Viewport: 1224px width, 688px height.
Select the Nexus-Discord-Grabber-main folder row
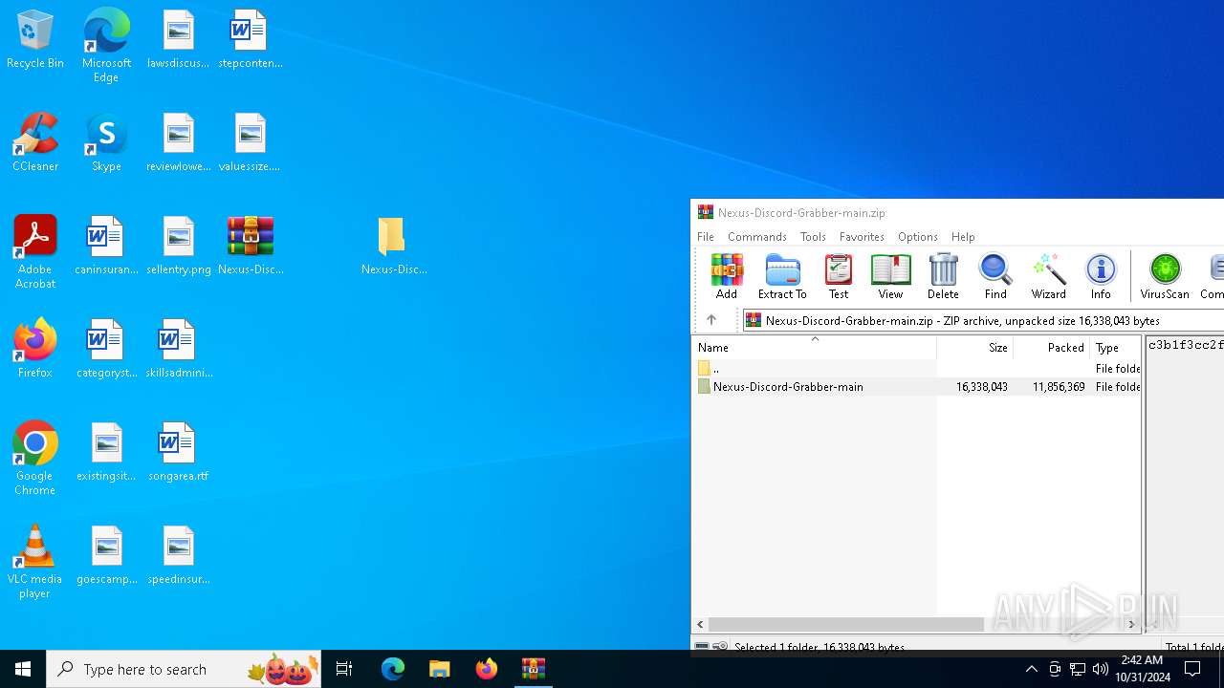click(x=916, y=387)
